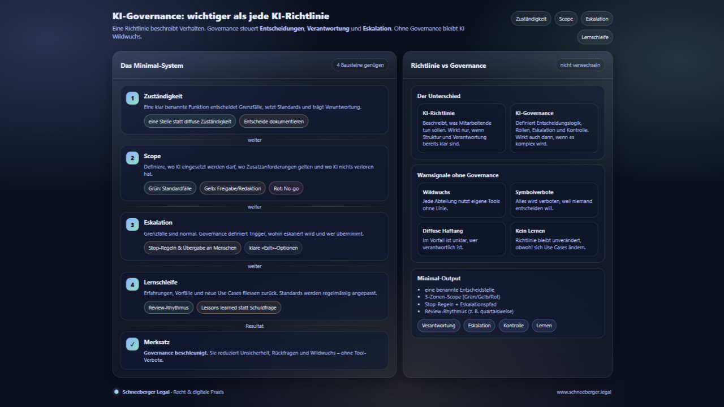Click the 'Schneeberger Legal' footer name
The width and height of the screenshot is (724, 407).
pyautogui.click(x=146, y=392)
